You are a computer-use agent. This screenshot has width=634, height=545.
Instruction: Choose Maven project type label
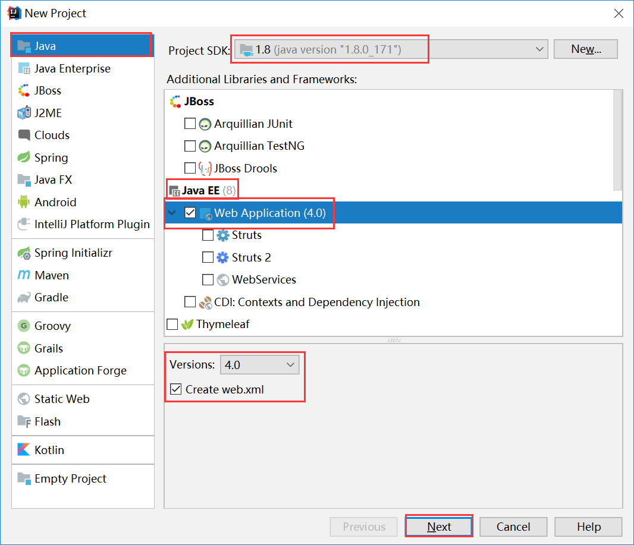click(52, 276)
